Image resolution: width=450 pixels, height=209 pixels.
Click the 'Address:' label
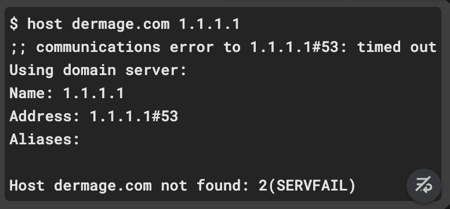click(x=45, y=117)
